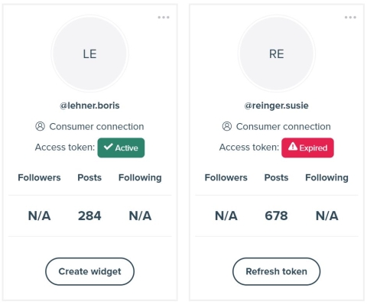Open the three-dot menu on reinger.susie card

(350, 18)
